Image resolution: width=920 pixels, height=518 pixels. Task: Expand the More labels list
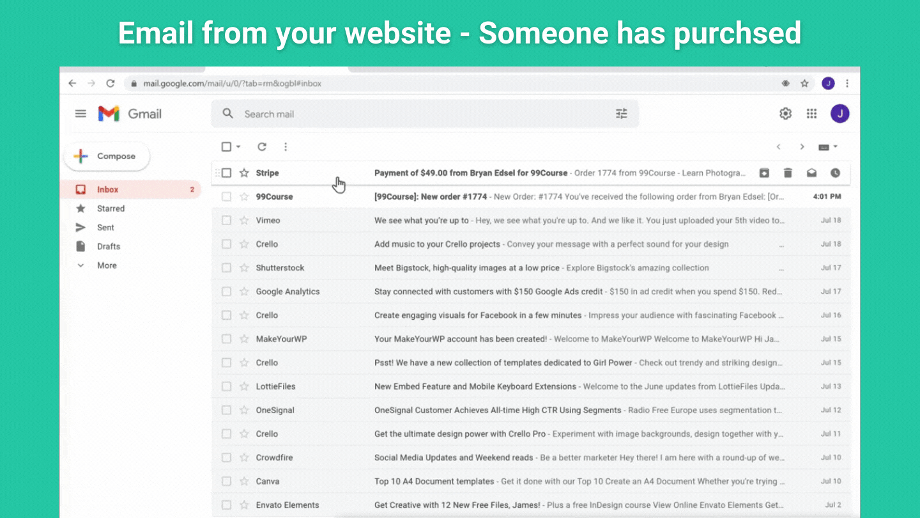click(106, 265)
